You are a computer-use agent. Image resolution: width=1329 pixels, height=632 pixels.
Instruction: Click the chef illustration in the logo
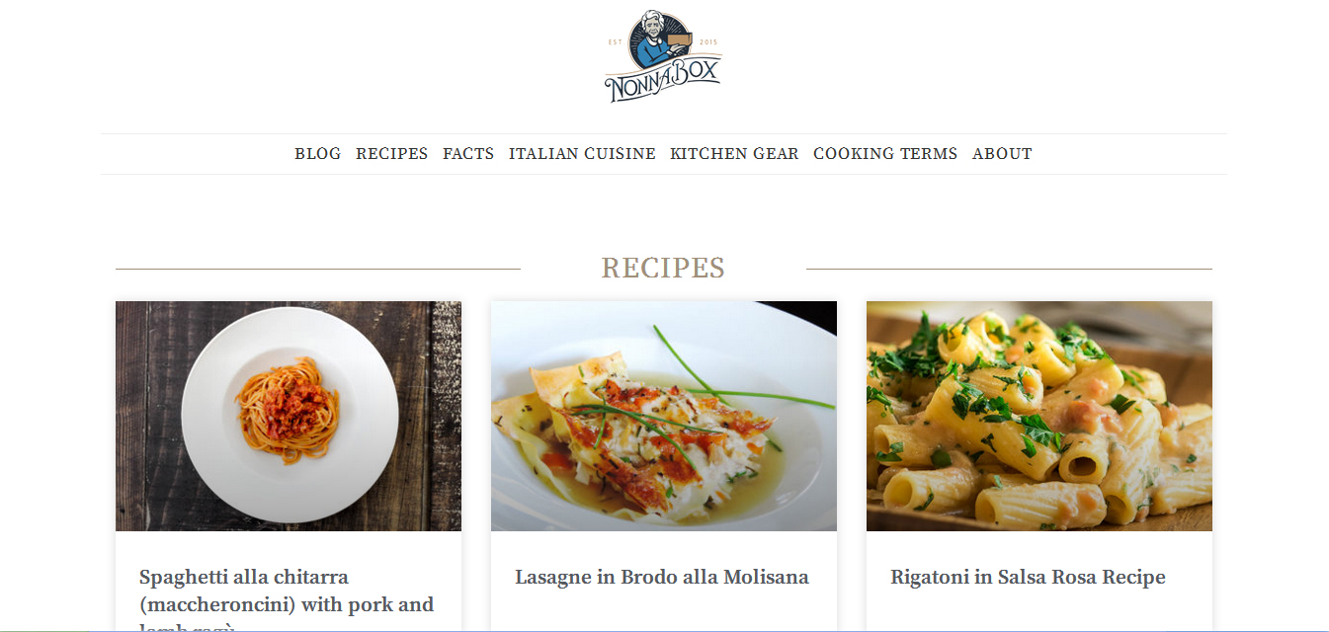click(653, 41)
